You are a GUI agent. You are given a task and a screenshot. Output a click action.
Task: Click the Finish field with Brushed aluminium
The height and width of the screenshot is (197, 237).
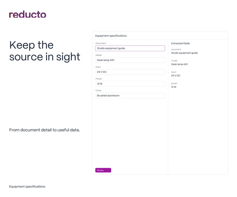130,96
